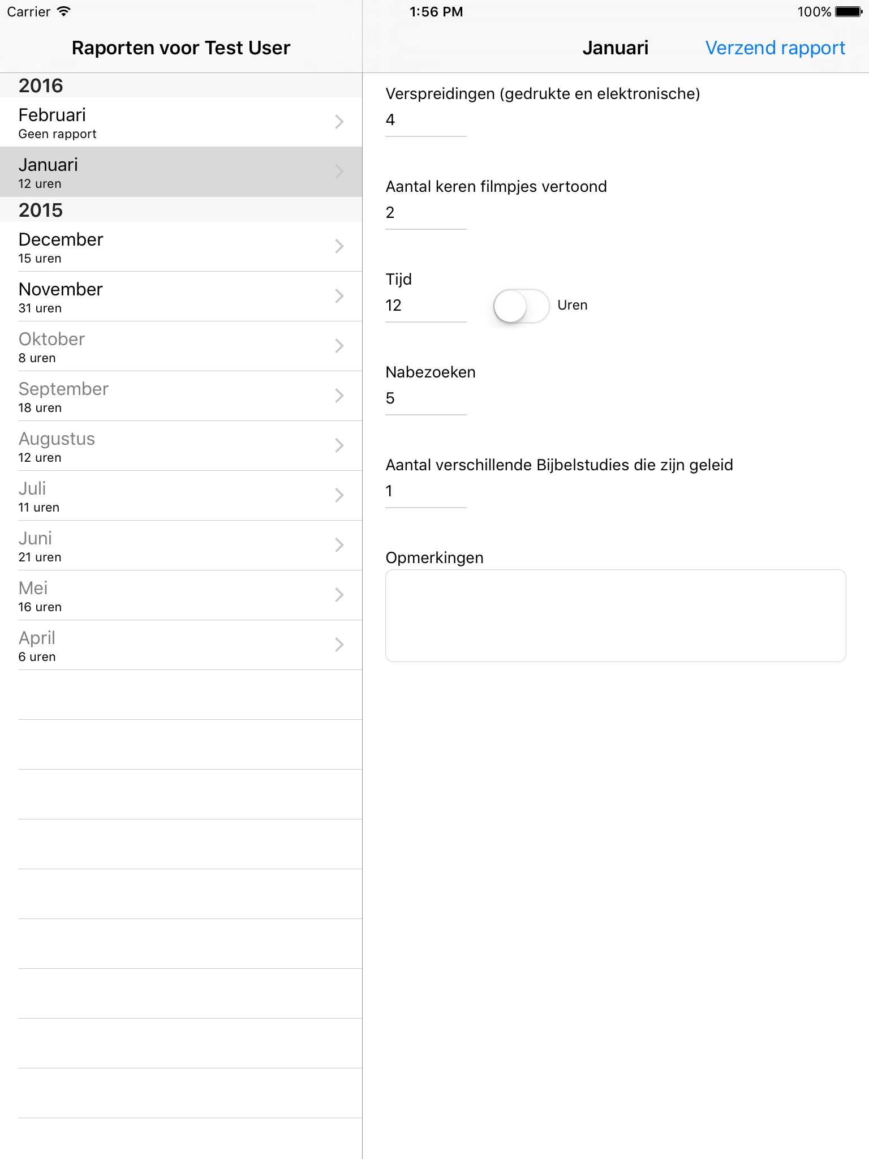Click the filmpjes vertoond count field
The image size is (869, 1159).
[x=425, y=213]
